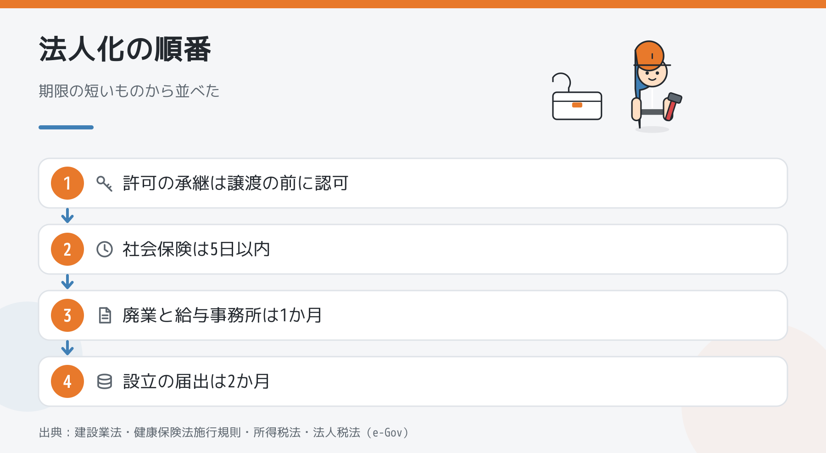Click the blue arrow between steps 1 and 2
This screenshot has width=826, height=453.
(x=67, y=216)
